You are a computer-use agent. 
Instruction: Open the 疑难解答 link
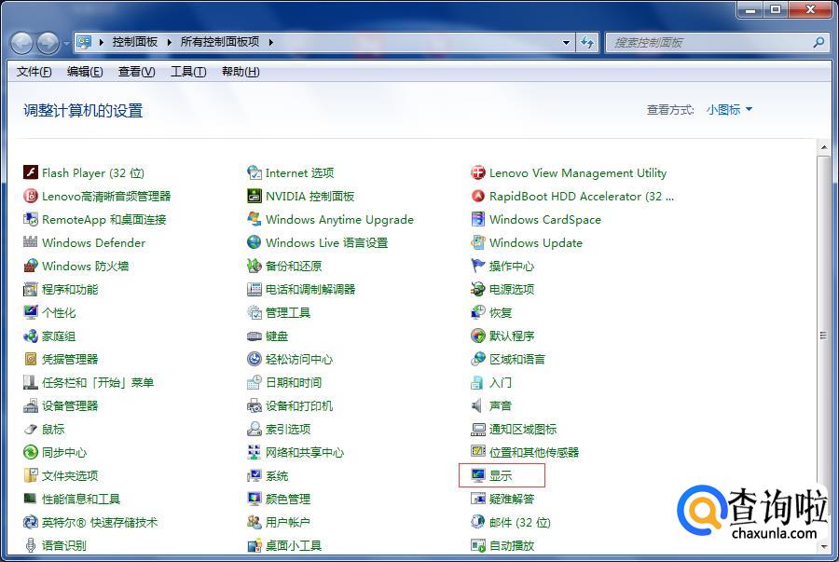tap(512, 499)
